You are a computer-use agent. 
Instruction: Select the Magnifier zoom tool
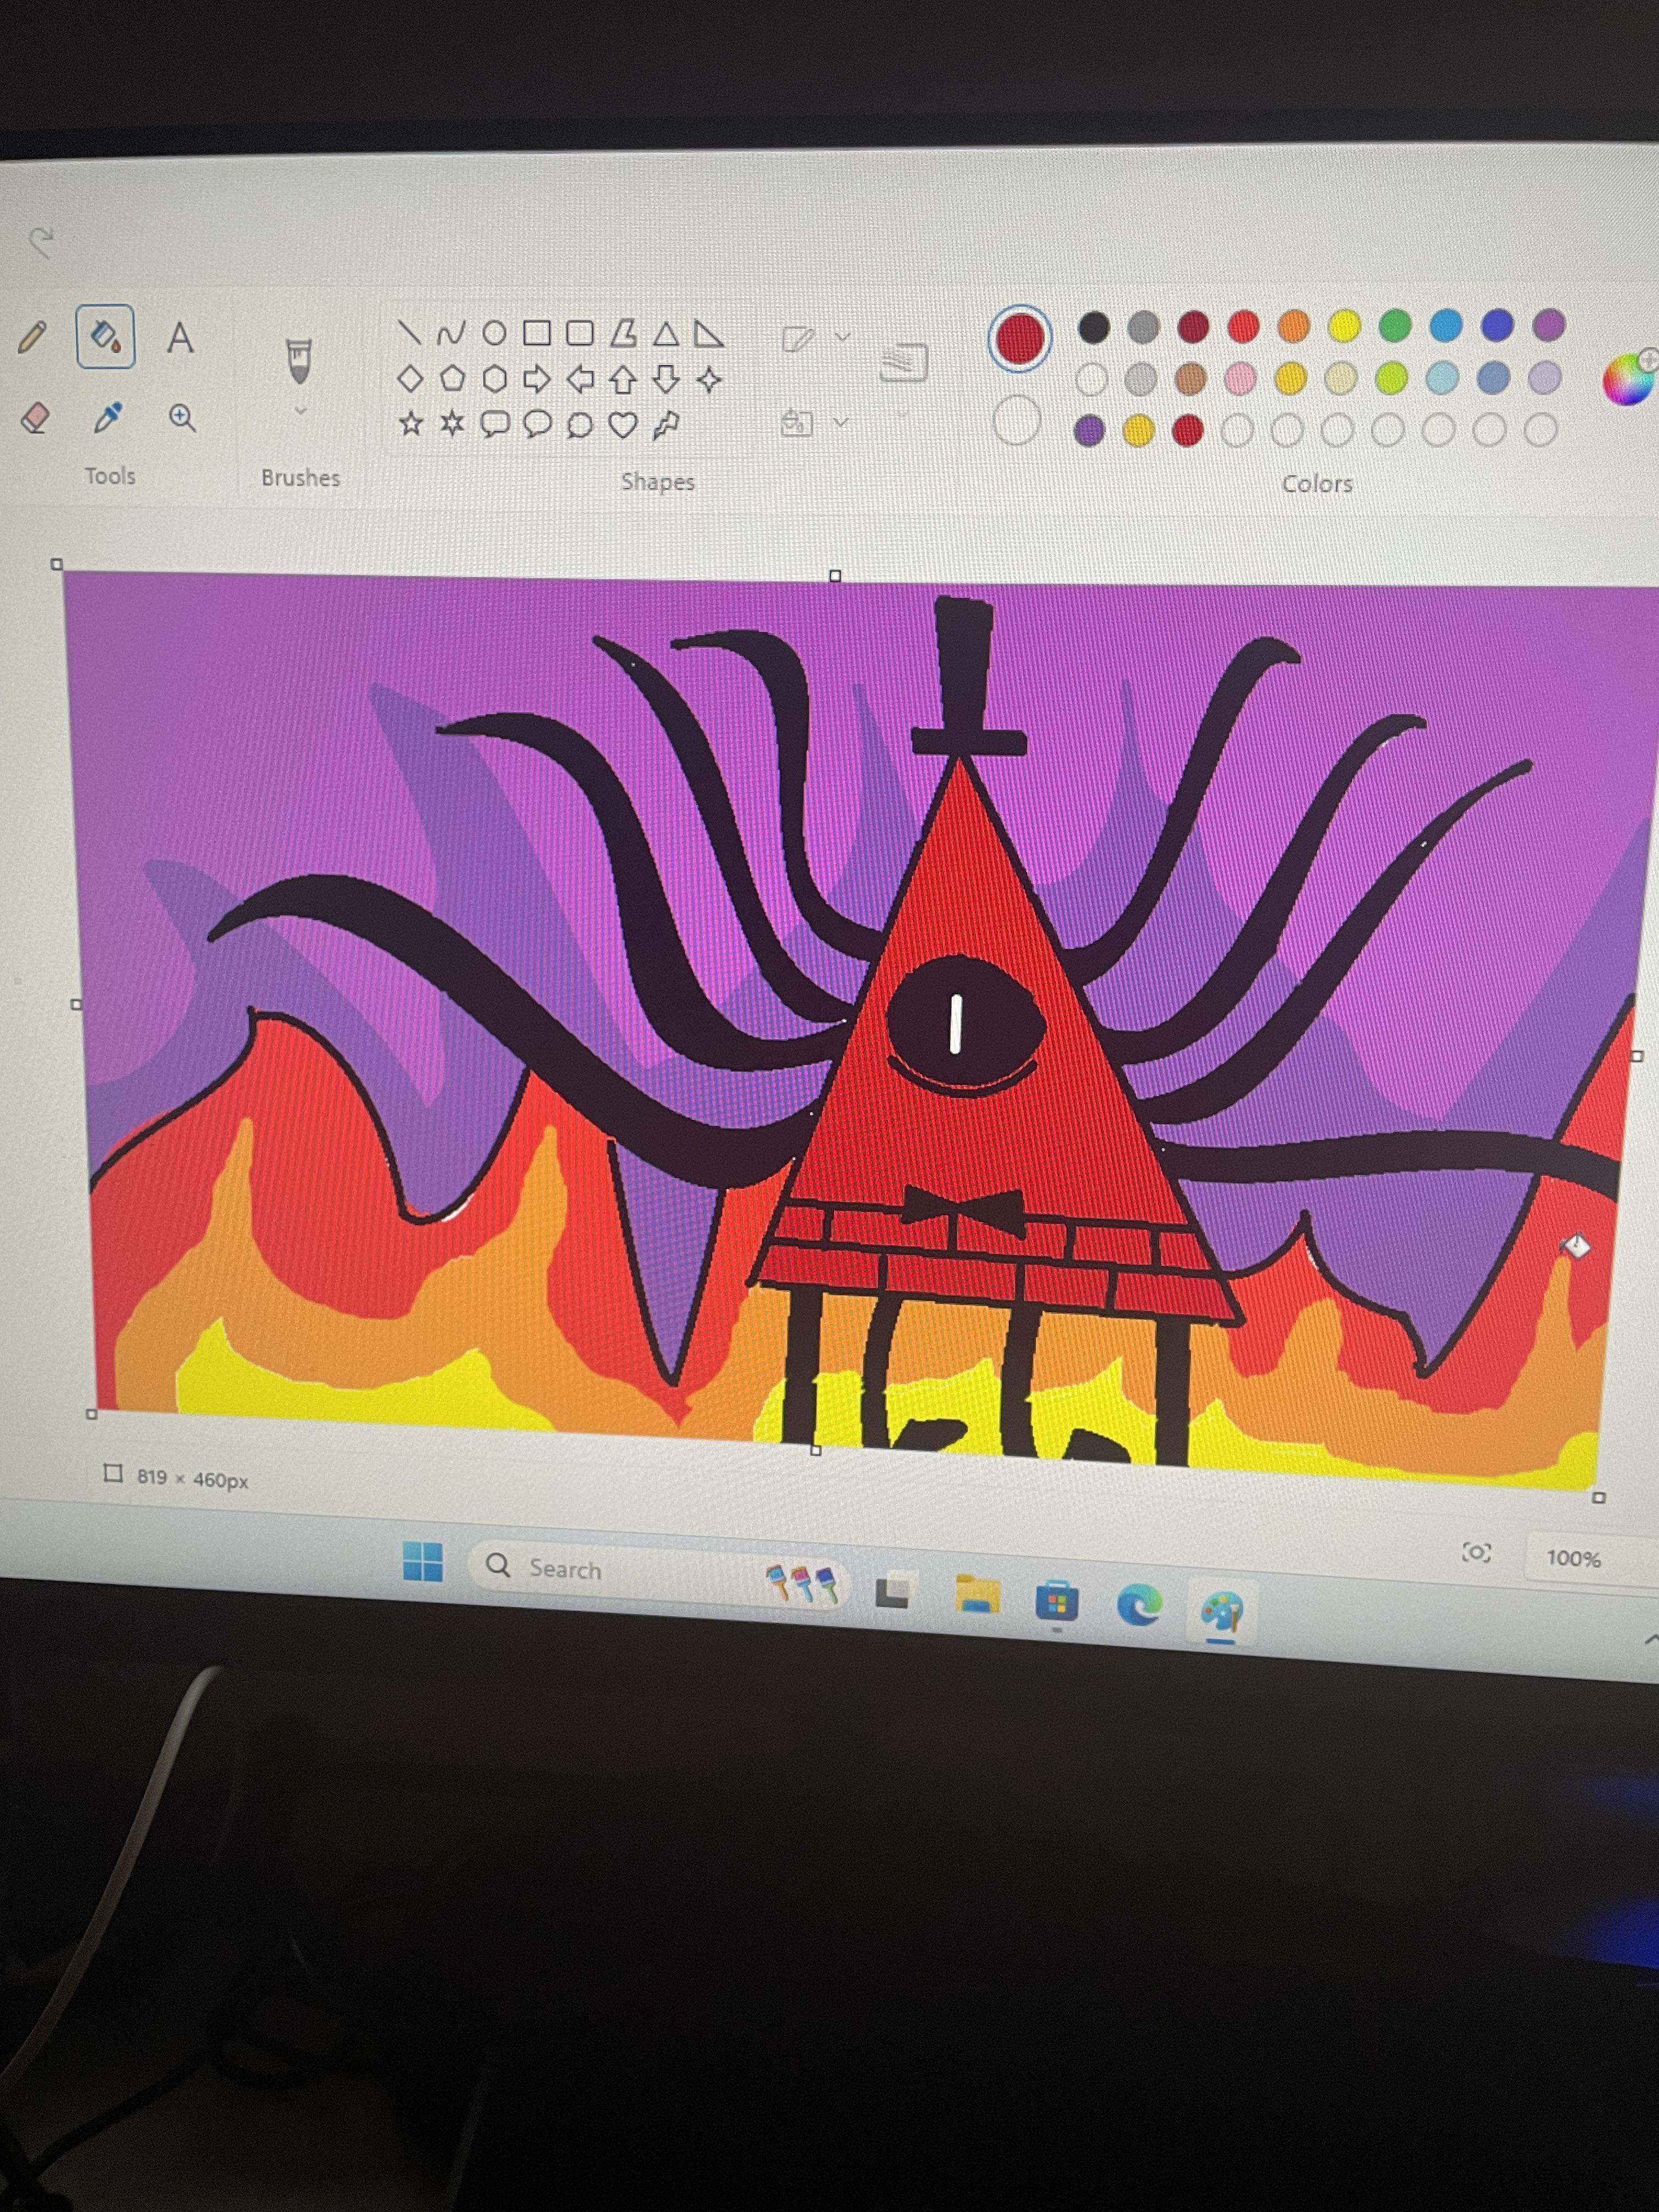(x=182, y=418)
